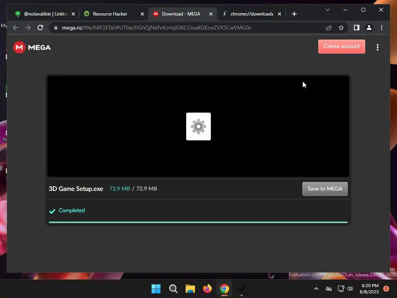Share this page icon in address bar
397x298 pixels.
click(x=329, y=28)
